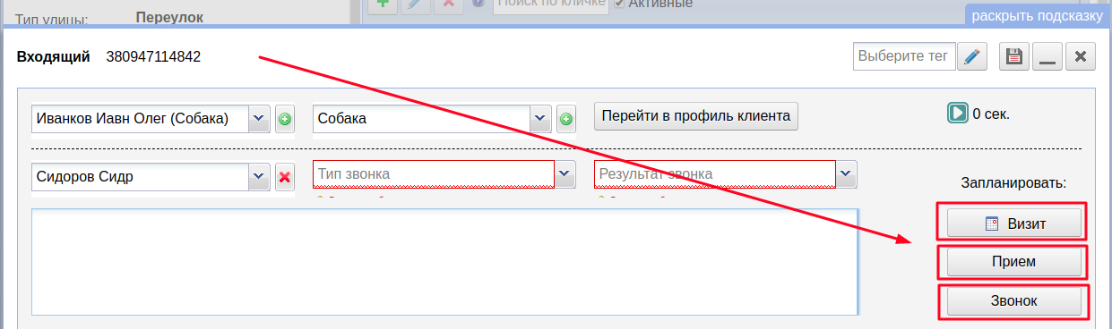Schedule a Визит
This screenshot has height=329, width=1112.
[1013, 224]
